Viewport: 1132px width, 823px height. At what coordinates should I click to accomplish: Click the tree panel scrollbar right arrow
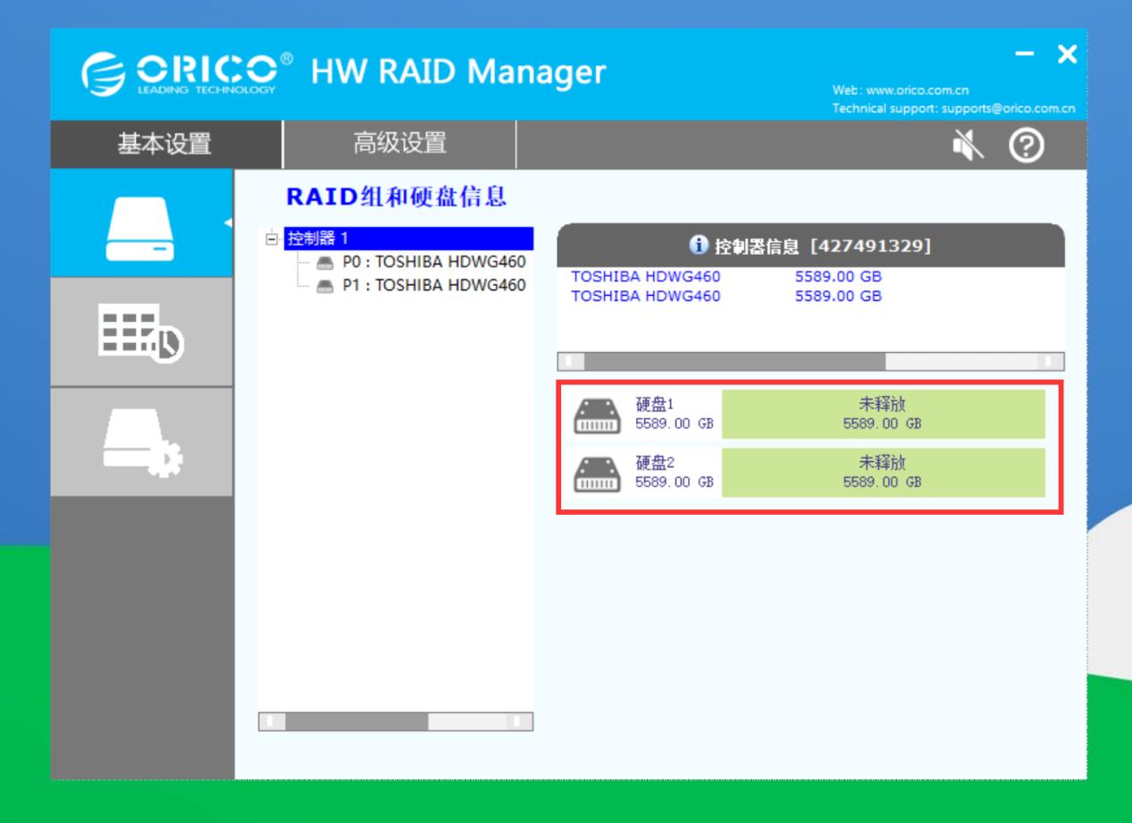(519, 721)
